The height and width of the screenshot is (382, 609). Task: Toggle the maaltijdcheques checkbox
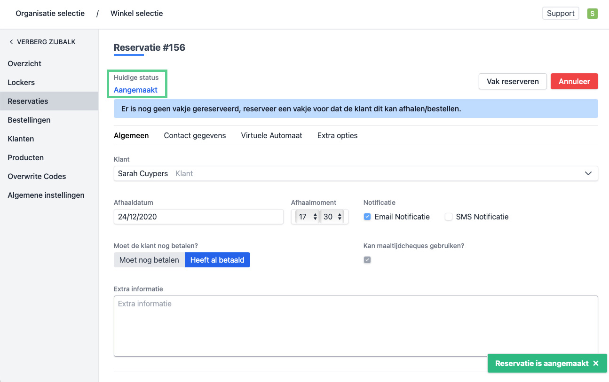click(x=367, y=260)
